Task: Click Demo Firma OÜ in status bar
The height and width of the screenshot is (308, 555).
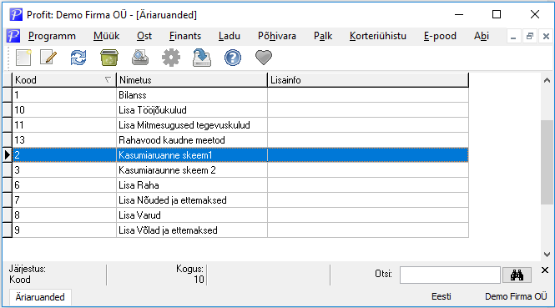Action: tap(516, 296)
